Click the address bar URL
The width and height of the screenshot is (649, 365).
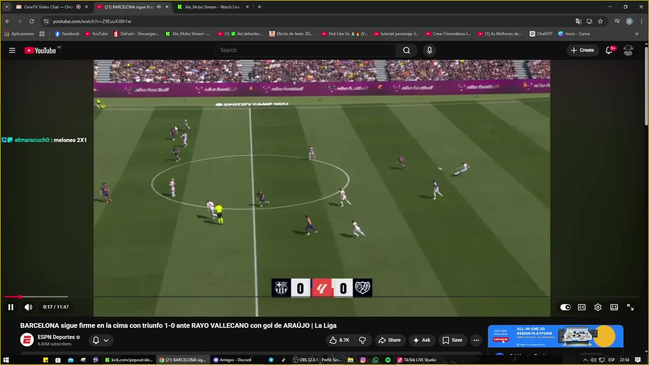(x=92, y=21)
